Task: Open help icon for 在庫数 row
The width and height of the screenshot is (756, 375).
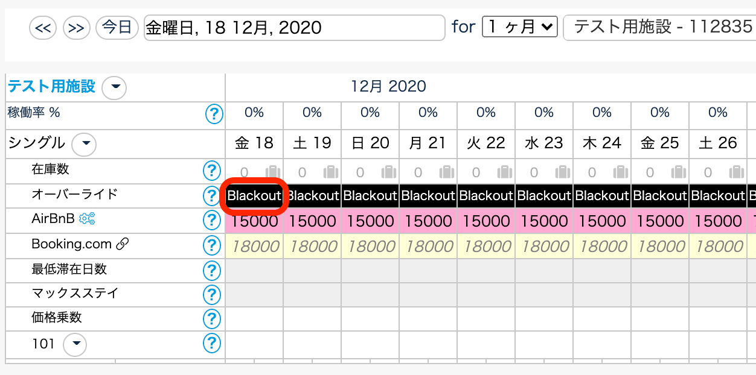Action: [211, 171]
